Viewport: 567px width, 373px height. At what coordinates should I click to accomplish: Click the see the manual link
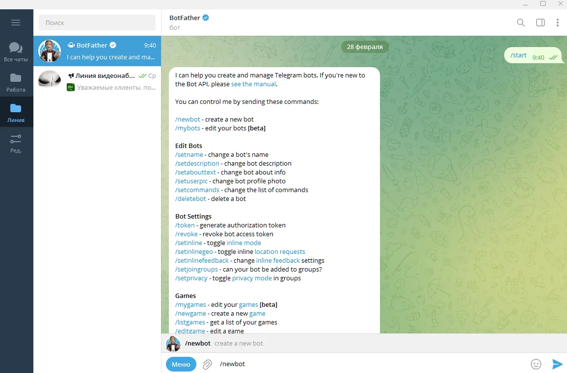click(x=253, y=84)
